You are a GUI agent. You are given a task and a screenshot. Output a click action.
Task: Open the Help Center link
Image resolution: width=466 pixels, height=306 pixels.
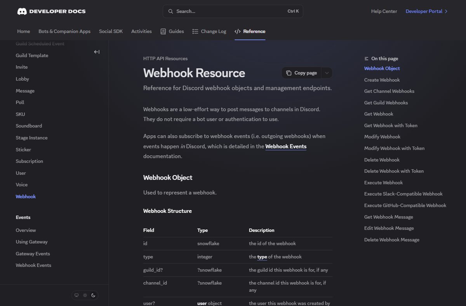coord(384,11)
